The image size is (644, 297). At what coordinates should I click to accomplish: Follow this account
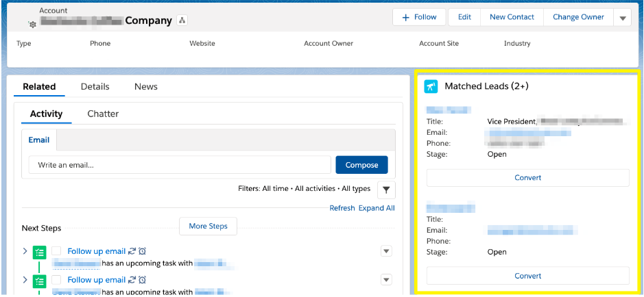[x=419, y=17]
